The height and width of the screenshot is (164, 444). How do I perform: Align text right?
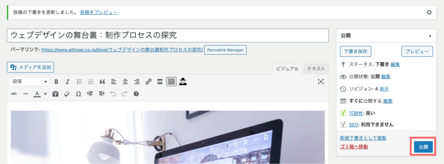tap(137, 82)
